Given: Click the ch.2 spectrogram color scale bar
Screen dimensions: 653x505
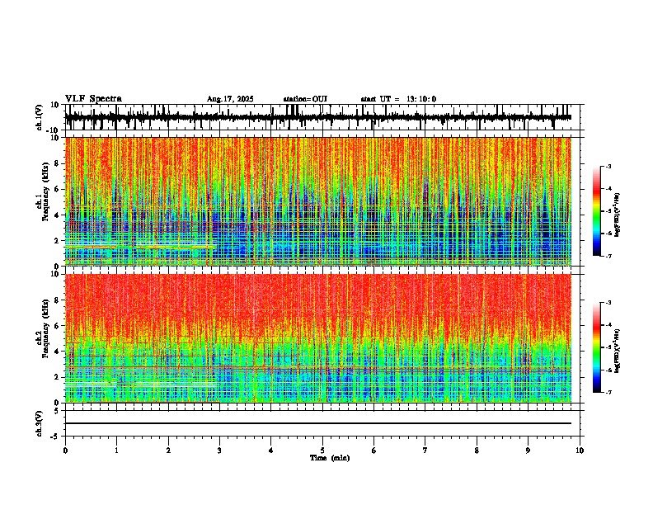Looking at the screenshot, I should point(597,347).
